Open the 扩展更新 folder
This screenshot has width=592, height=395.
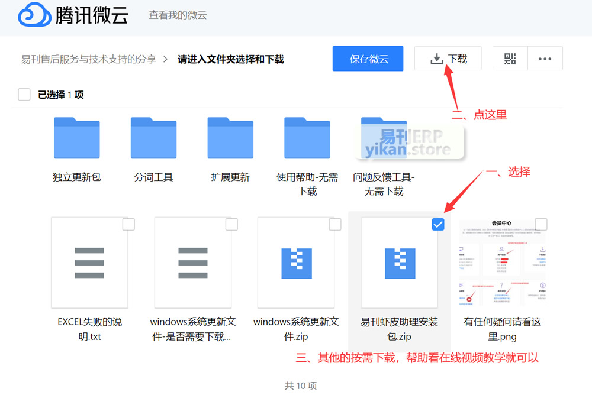pos(230,138)
